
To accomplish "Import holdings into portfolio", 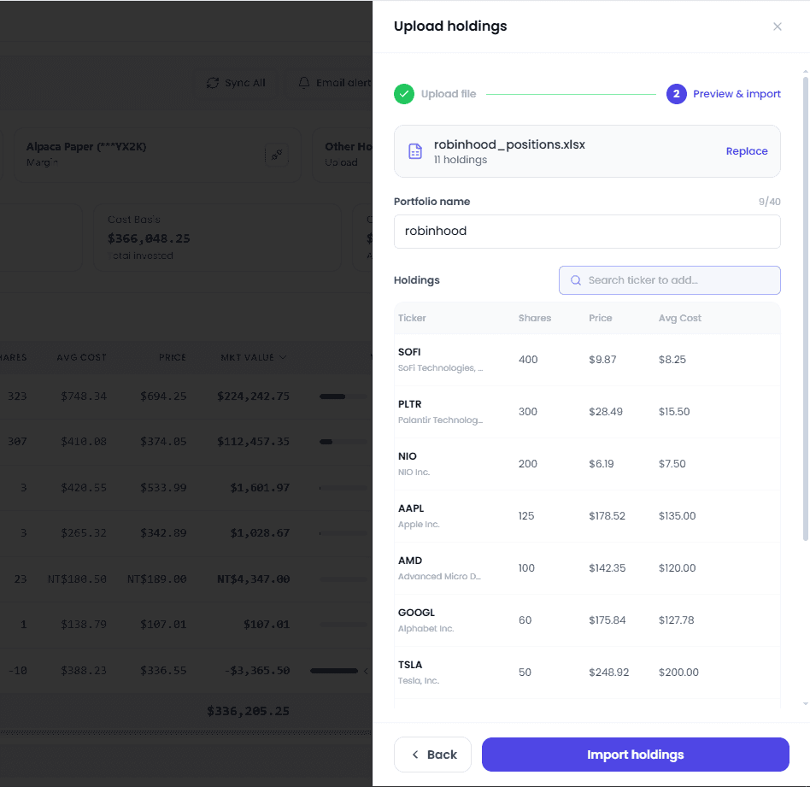I will point(636,755).
